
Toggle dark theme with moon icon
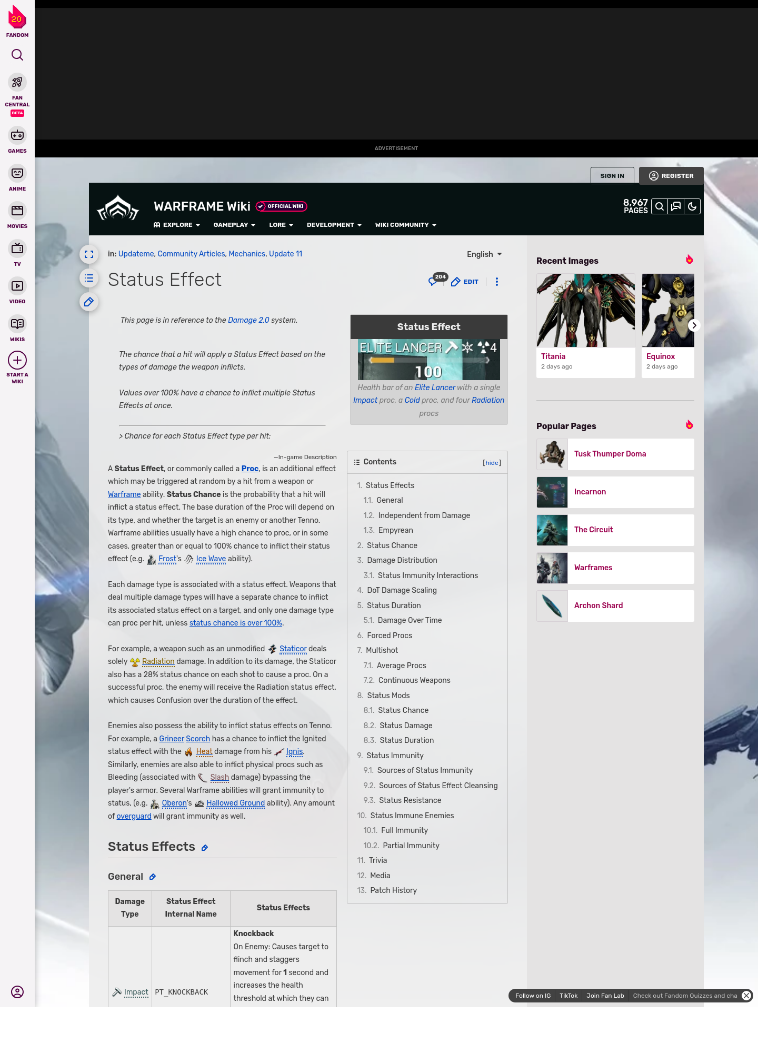point(692,206)
